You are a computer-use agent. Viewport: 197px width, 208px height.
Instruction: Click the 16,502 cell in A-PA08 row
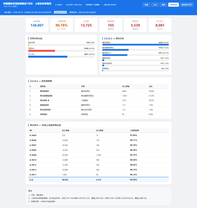pos(65,150)
